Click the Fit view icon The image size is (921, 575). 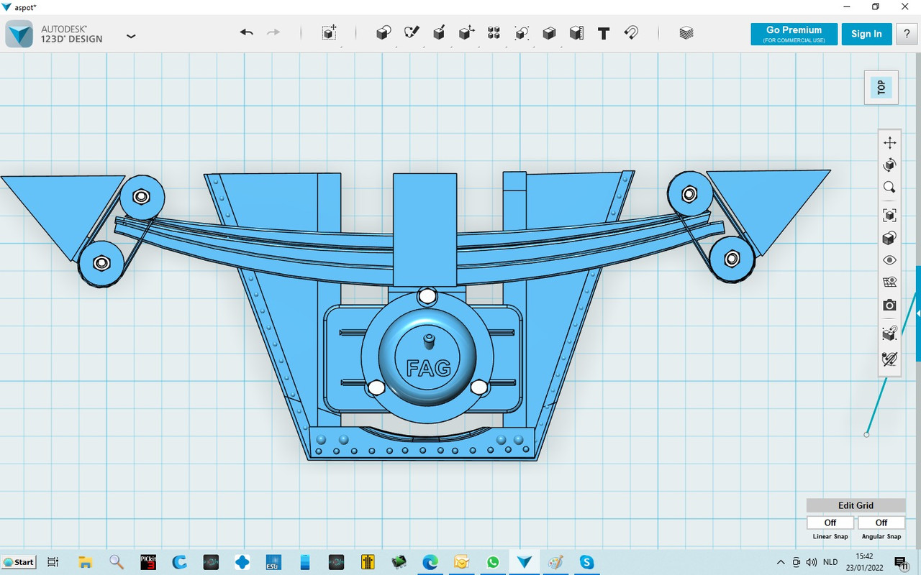[889, 215]
